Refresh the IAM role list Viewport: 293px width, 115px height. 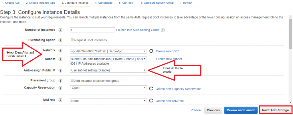pyautogui.click(x=151, y=101)
